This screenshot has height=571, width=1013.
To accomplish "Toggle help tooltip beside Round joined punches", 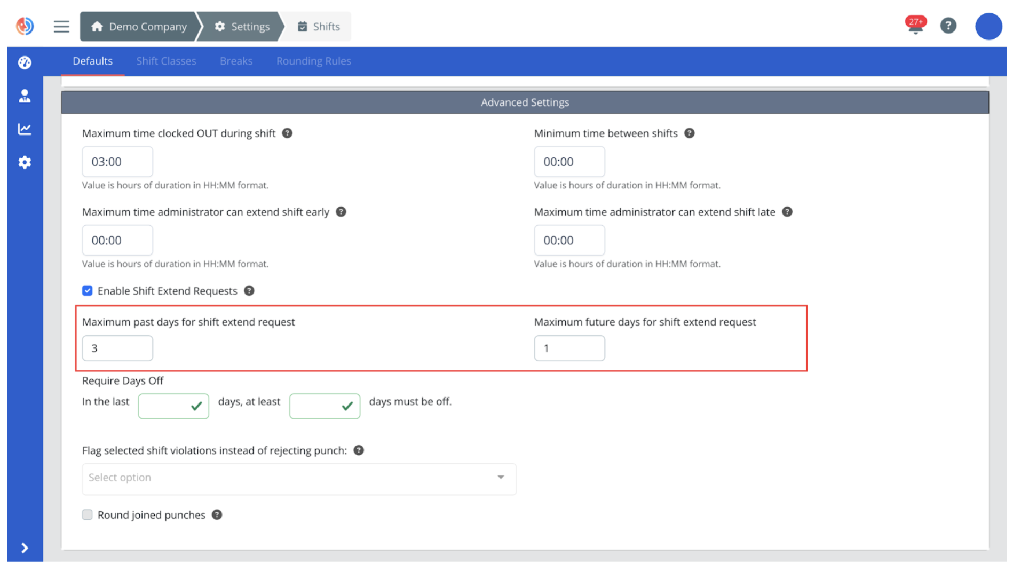I will 217,514.
